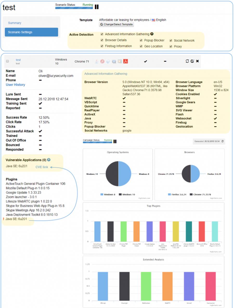Click the Change/Select Template button

click(x=116, y=24)
